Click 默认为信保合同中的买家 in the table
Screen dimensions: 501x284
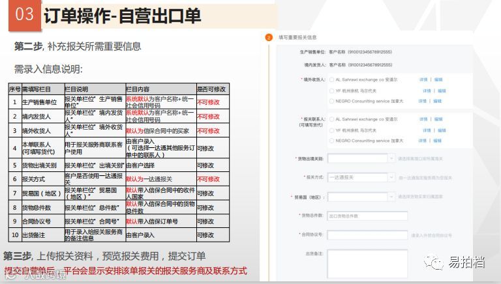[157, 131]
